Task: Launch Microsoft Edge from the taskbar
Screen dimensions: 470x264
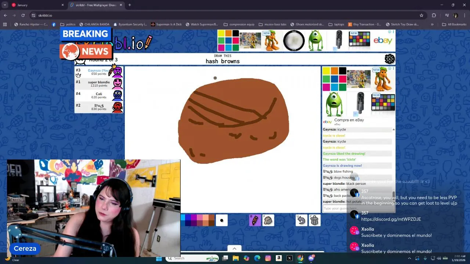Action: click(x=257, y=258)
